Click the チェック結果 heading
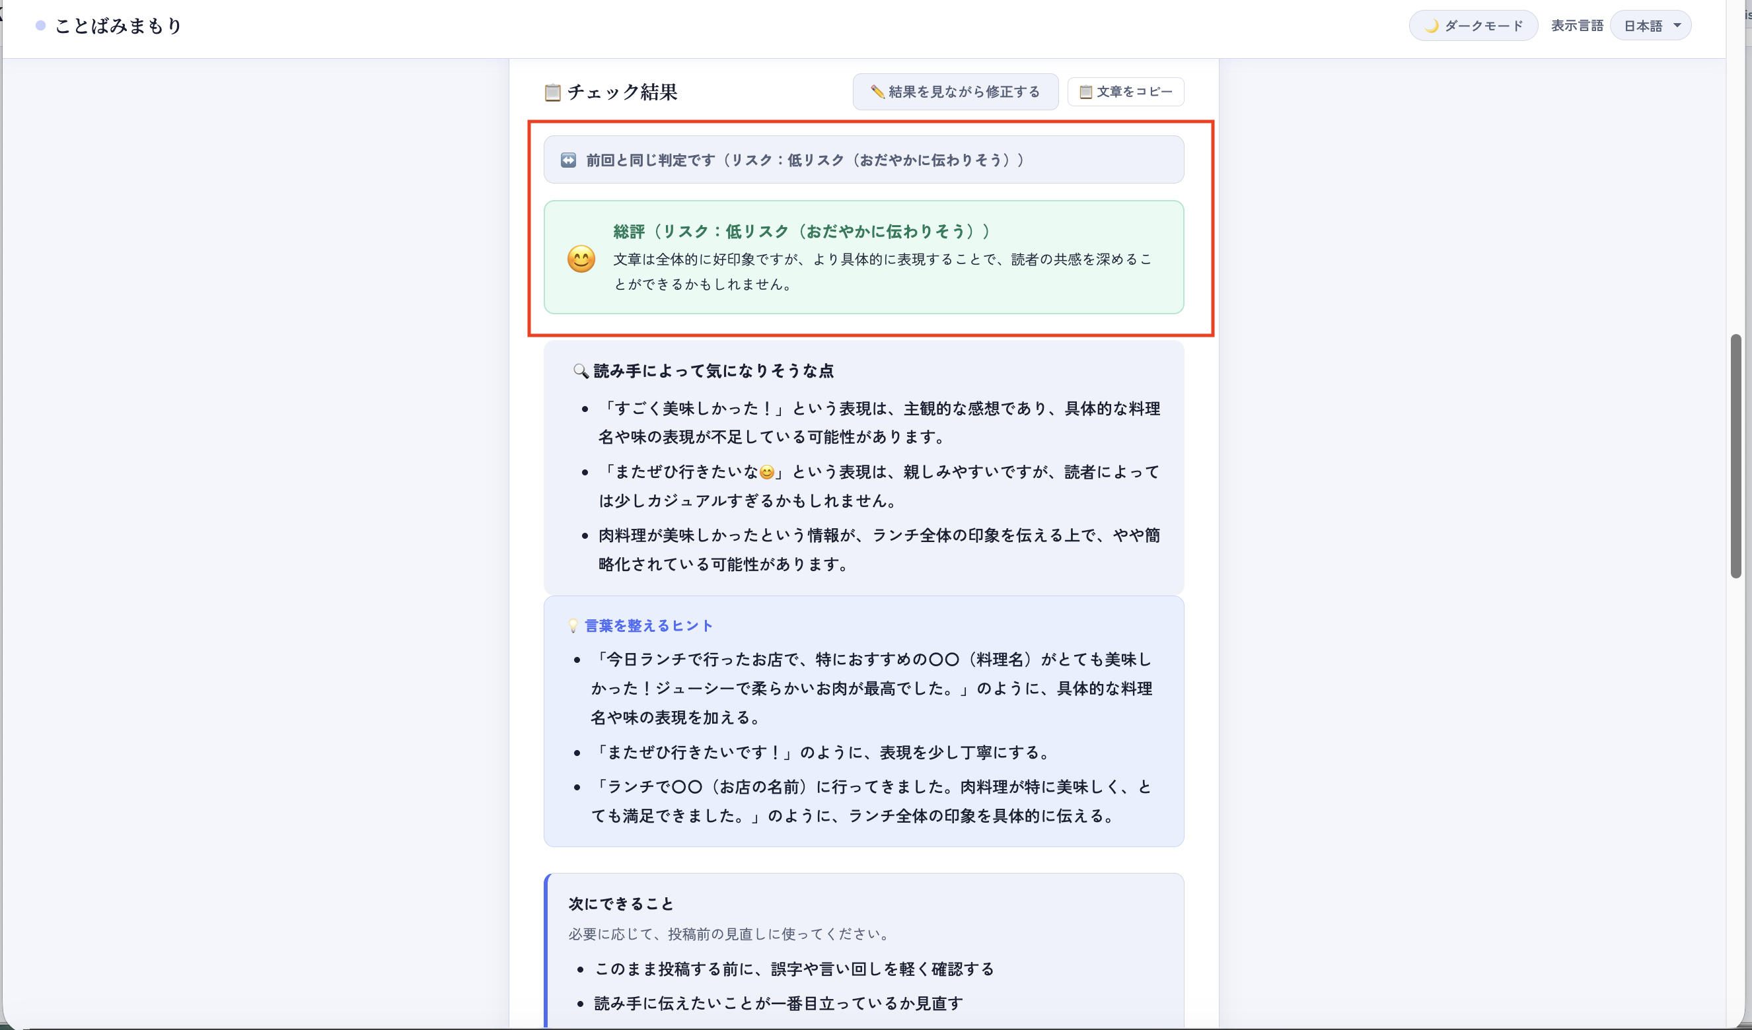1752x1030 pixels. click(x=622, y=92)
